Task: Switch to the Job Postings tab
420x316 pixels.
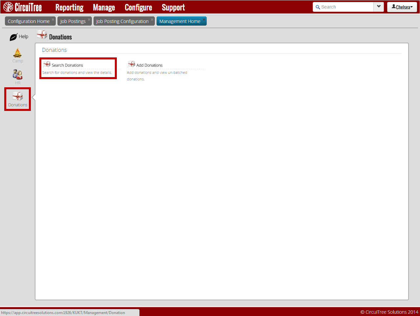Action: point(73,21)
